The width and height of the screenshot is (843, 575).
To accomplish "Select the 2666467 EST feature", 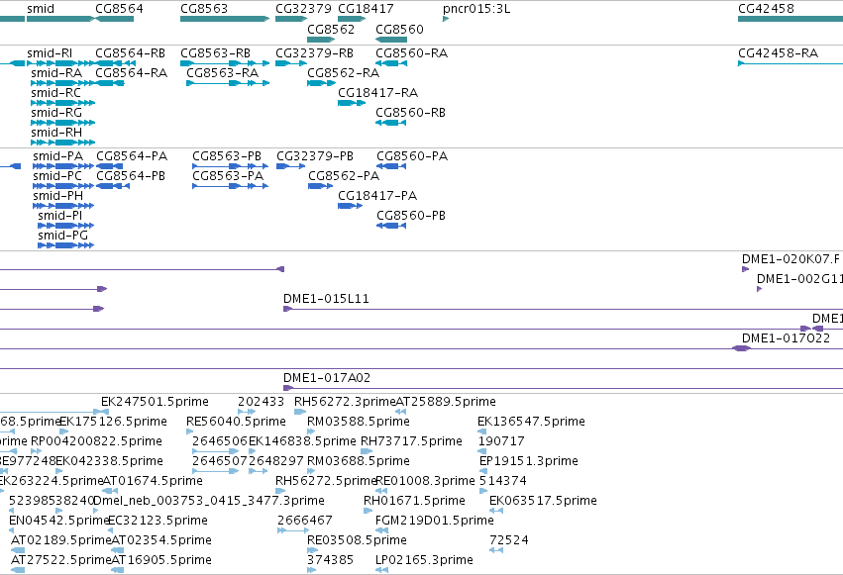I will 293,530.
